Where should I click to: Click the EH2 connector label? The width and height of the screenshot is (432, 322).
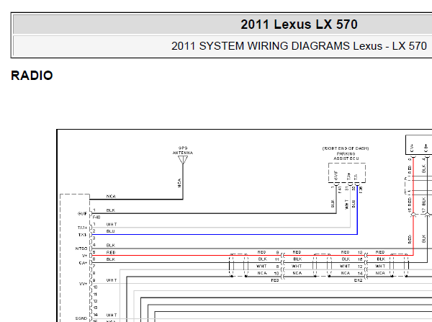358,280
